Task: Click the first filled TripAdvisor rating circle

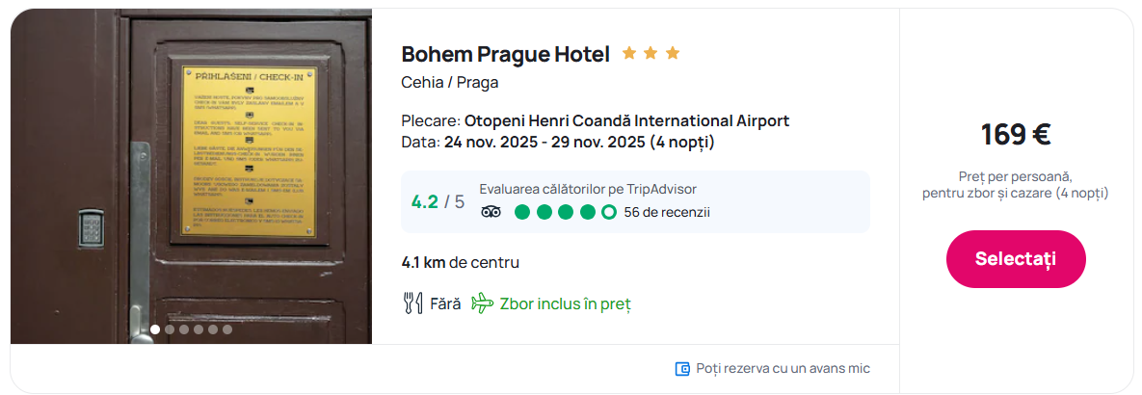Action: click(522, 212)
